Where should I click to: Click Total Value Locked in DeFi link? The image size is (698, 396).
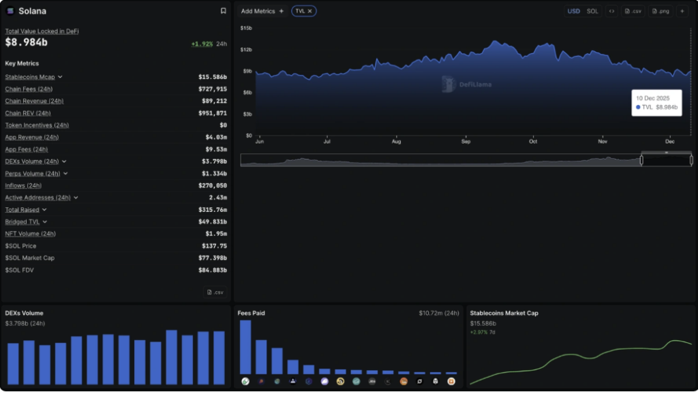click(42, 31)
